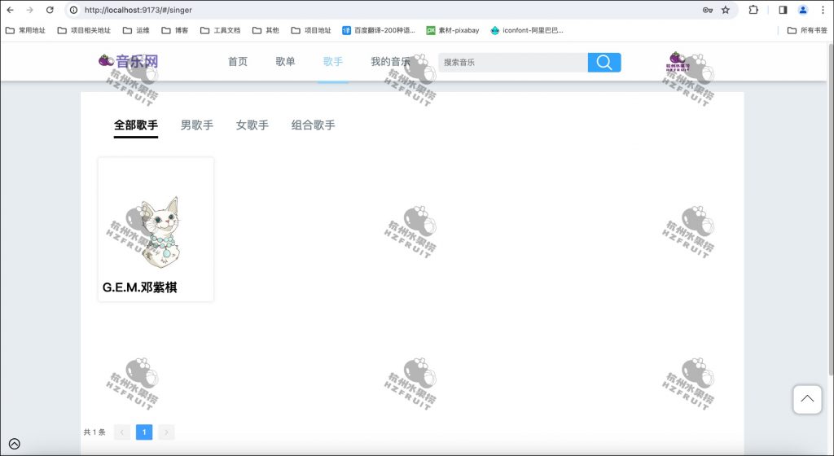Switch to the 组合歌手 tab
834x456 pixels.
[x=314, y=125]
